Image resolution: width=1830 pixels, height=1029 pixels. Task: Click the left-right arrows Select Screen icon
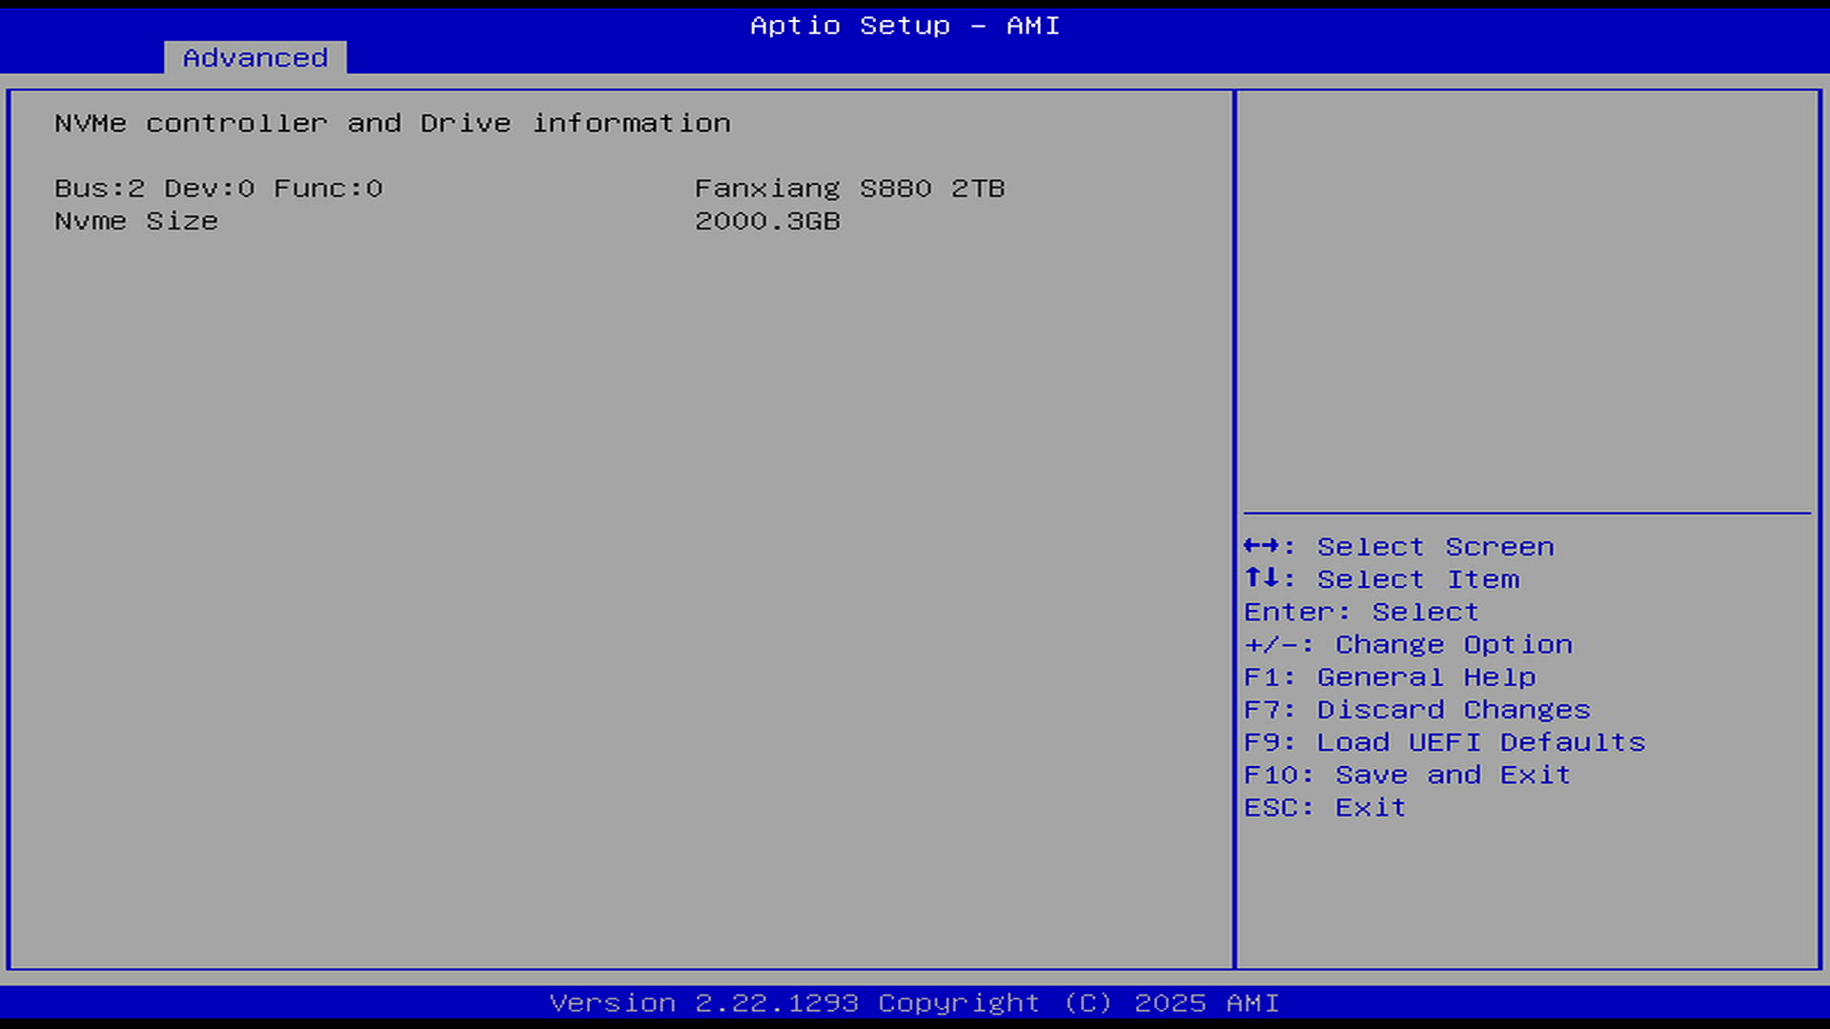tap(1262, 546)
